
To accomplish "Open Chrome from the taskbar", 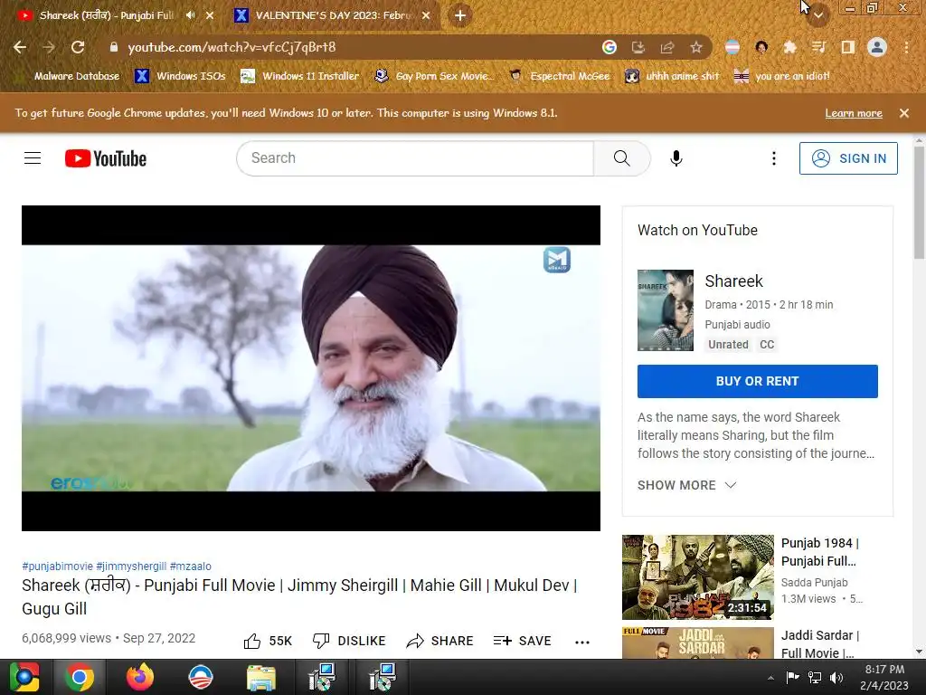I will click(80, 677).
